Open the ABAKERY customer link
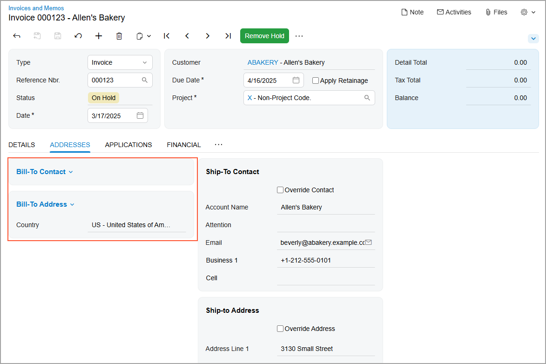Image resolution: width=546 pixels, height=364 pixels. point(263,62)
